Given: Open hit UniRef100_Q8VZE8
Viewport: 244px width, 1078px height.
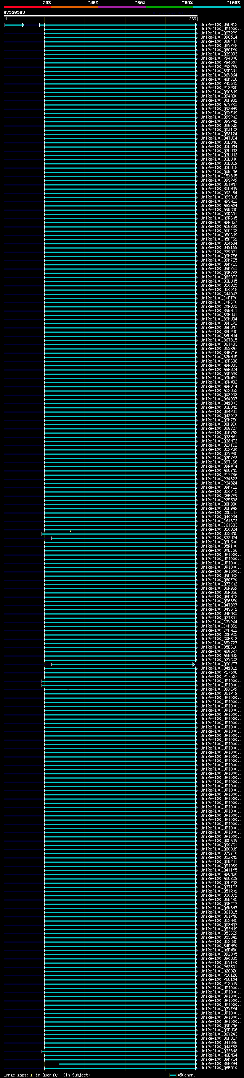Looking at the screenshot, I should click(x=218, y=46).
